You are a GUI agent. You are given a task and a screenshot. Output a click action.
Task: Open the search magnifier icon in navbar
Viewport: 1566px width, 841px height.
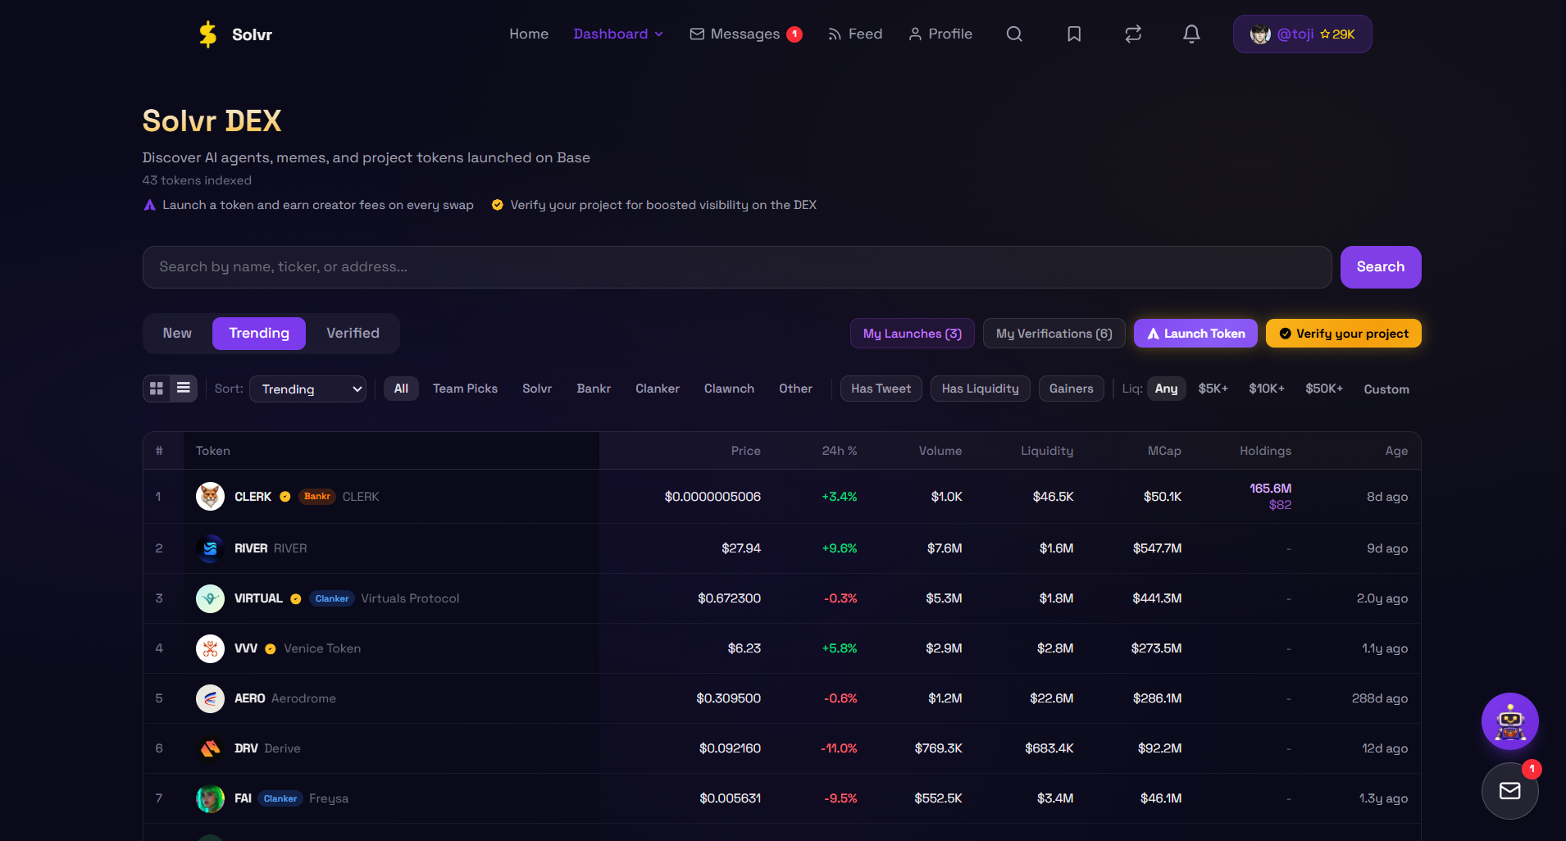[1014, 34]
